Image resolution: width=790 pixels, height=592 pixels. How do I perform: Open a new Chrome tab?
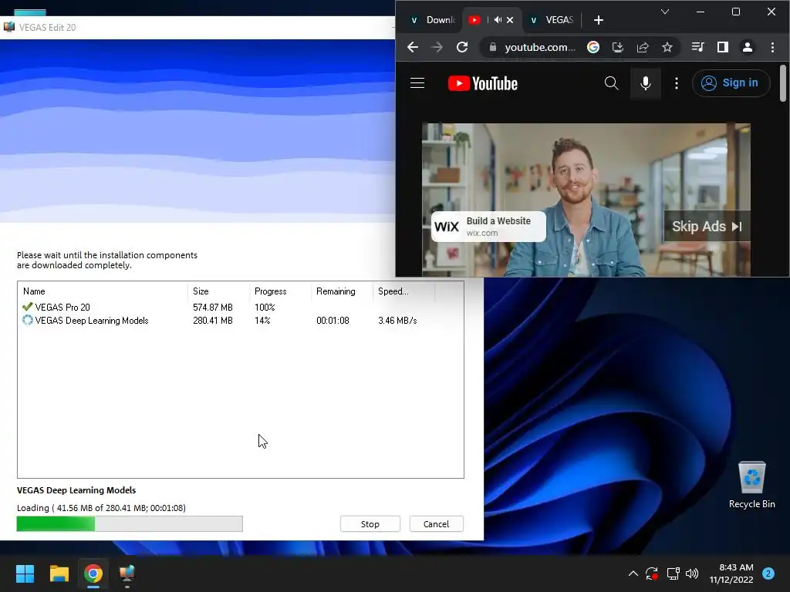click(598, 20)
